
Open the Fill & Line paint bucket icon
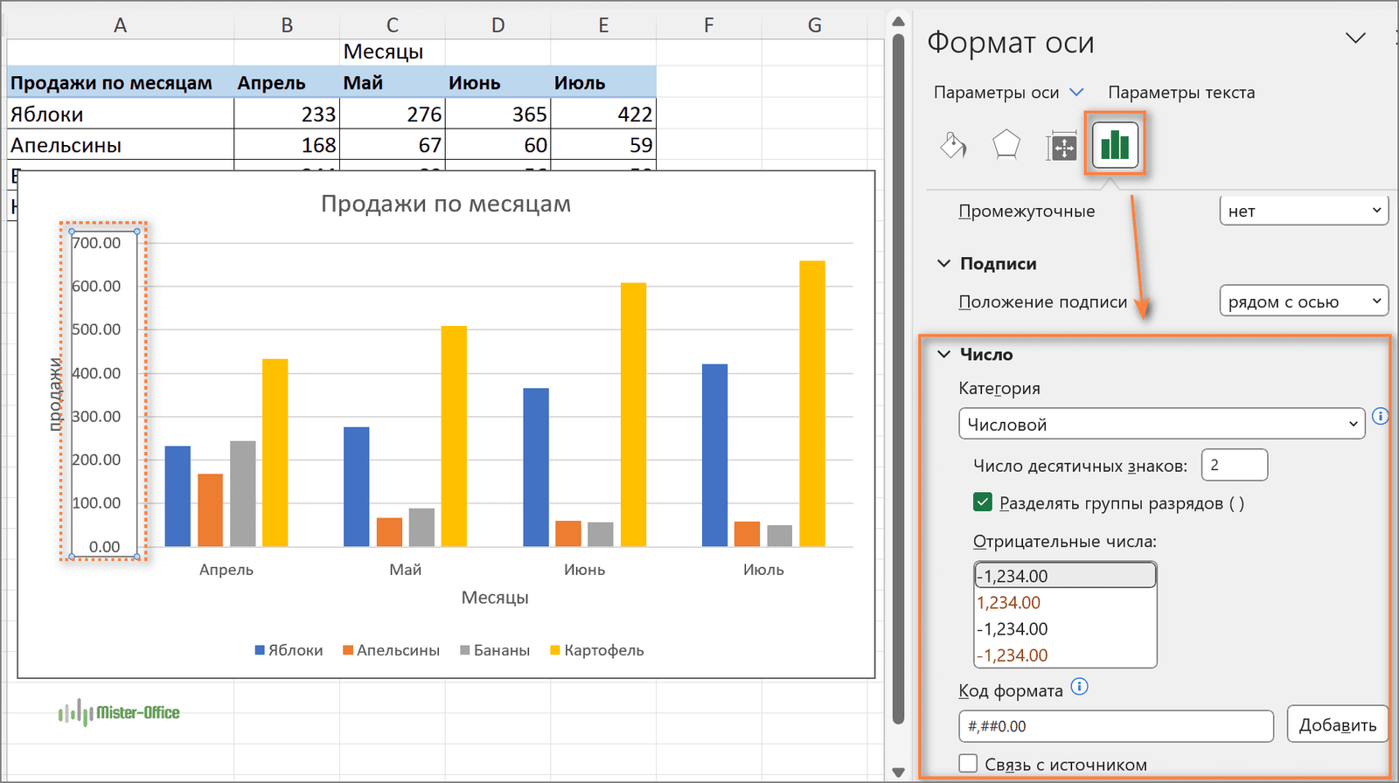[x=952, y=145]
